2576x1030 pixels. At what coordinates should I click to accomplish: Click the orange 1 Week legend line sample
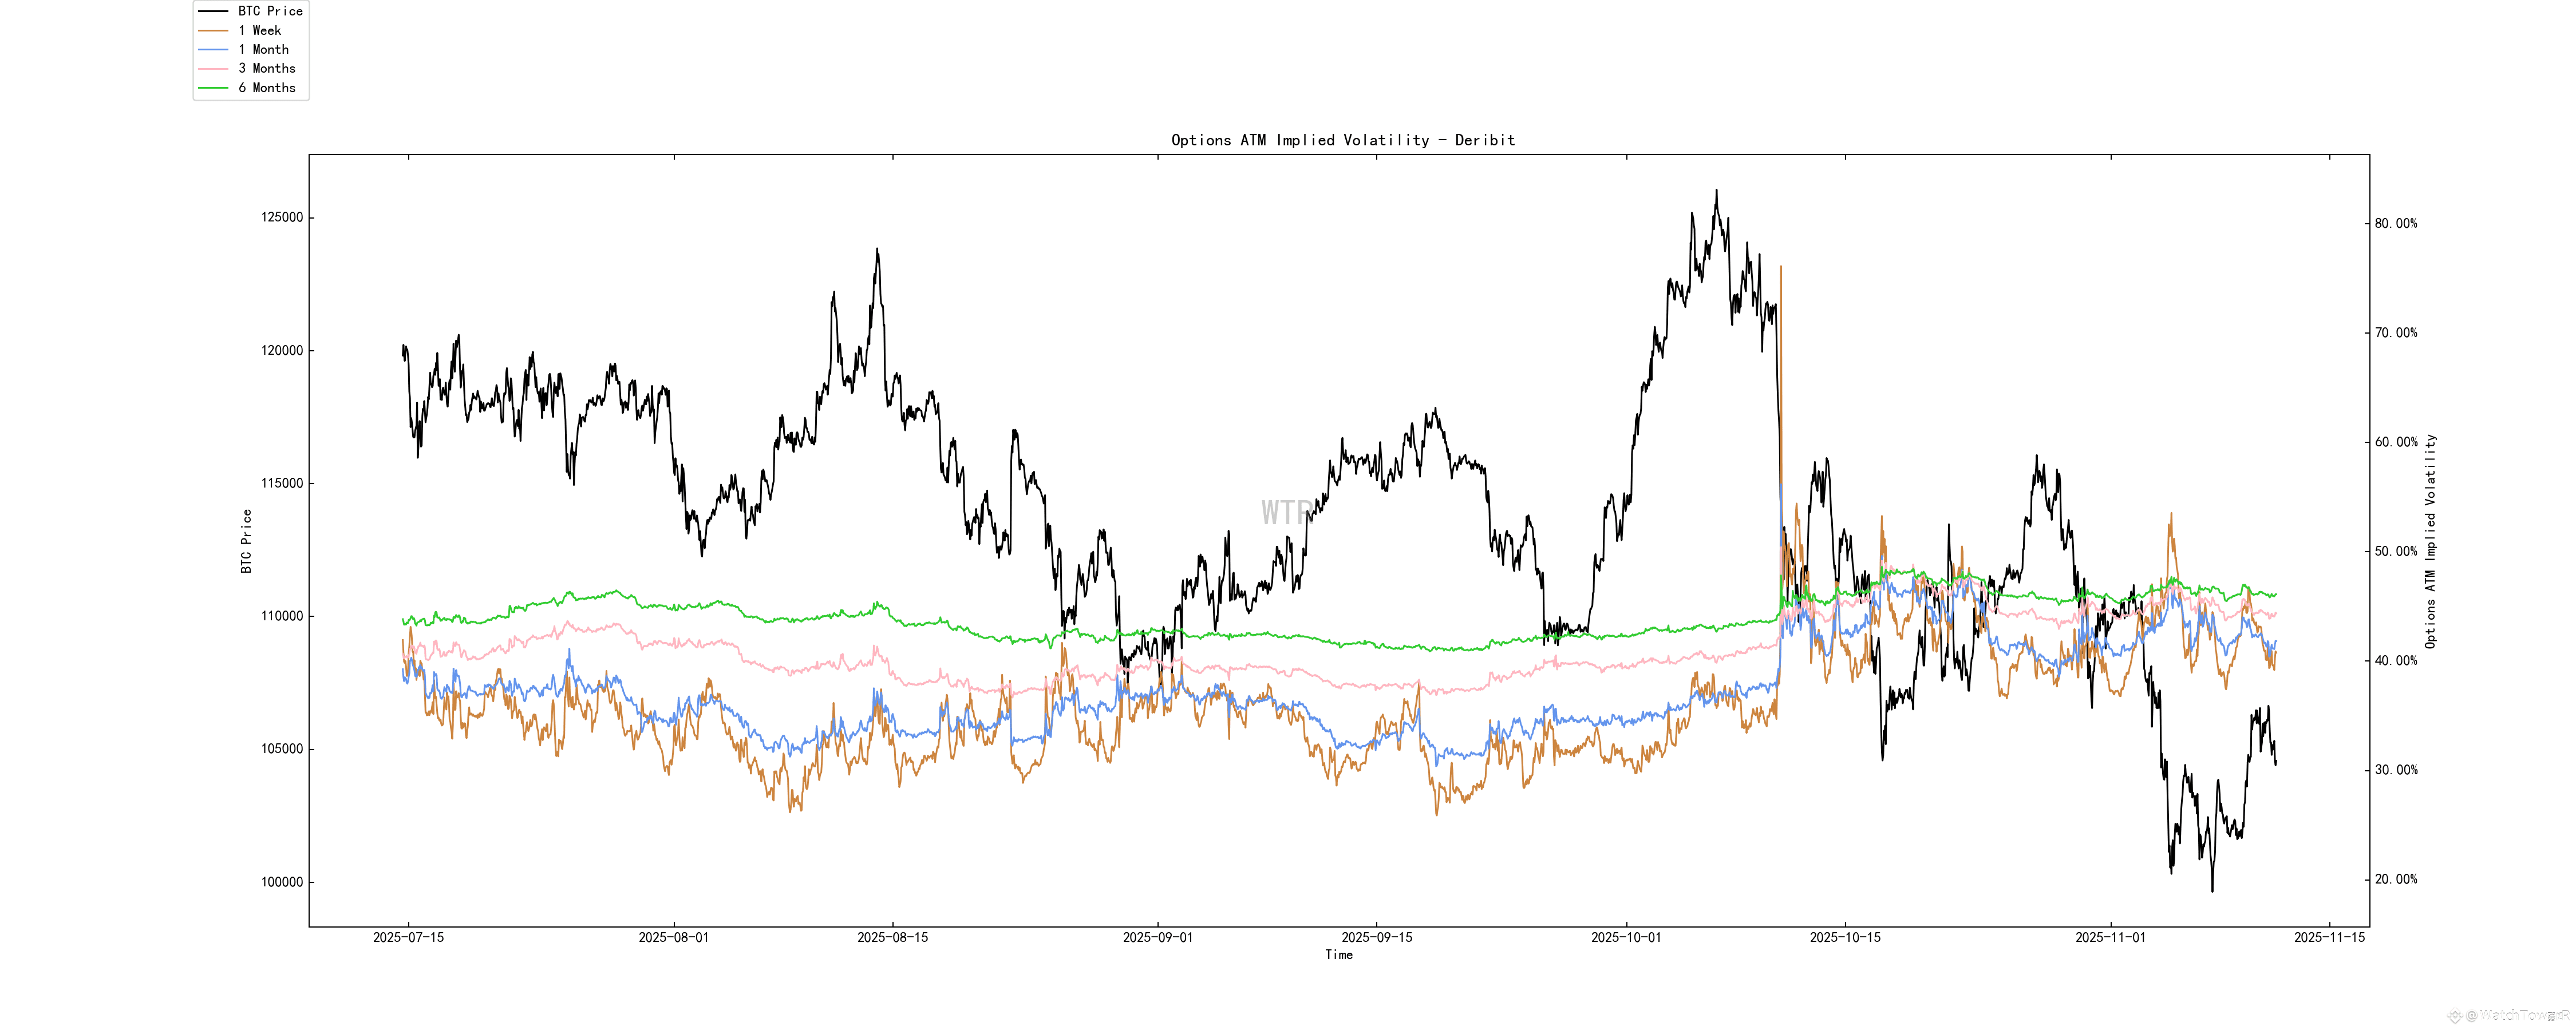(x=213, y=31)
